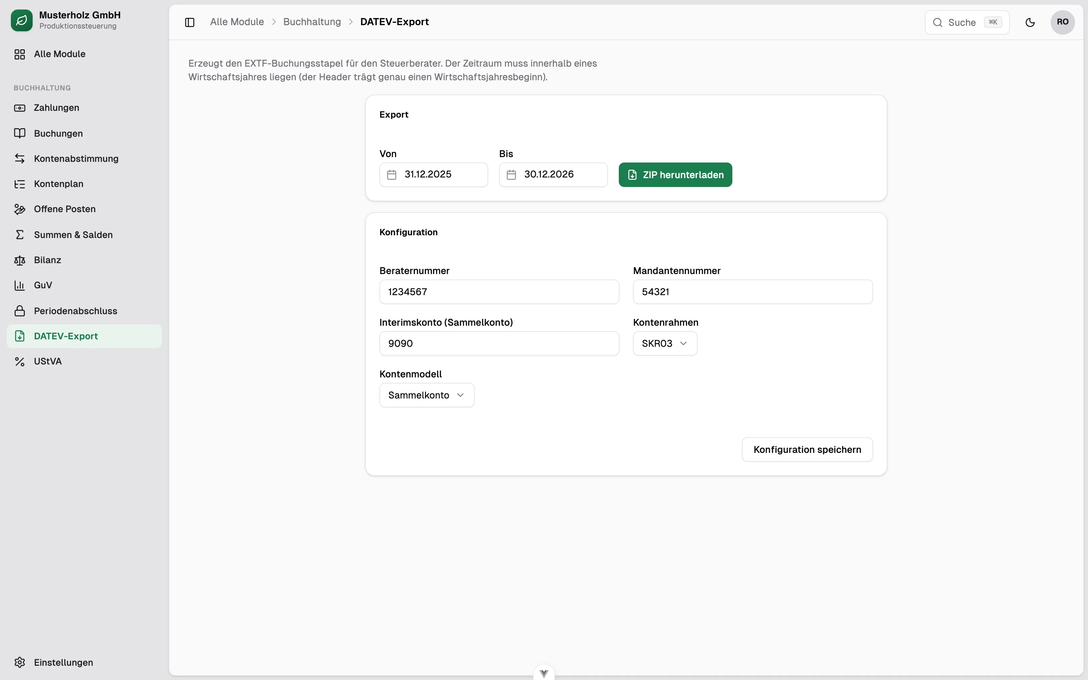Click the DATEV-Export breadcrumb title
Image resolution: width=1088 pixels, height=680 pixels.
[x=394, y=22]
